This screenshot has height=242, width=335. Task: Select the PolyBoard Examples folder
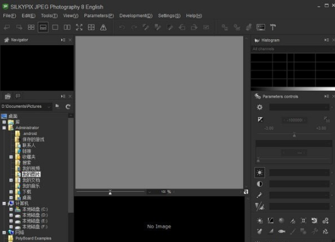pyautogui.click(x=33, y=238)
